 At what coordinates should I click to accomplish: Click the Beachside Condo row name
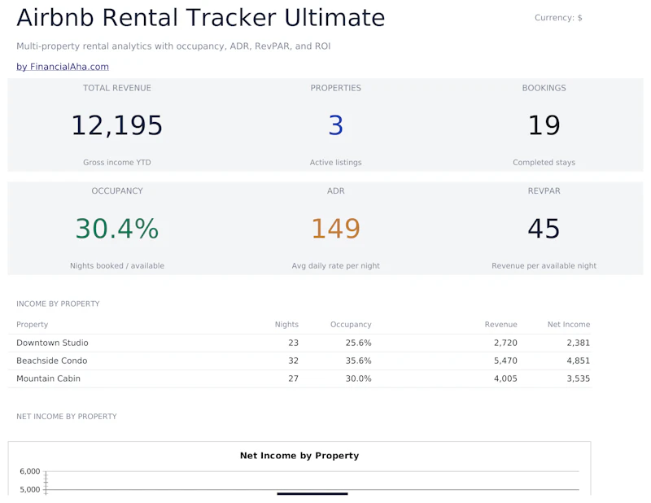pos(52,361)
